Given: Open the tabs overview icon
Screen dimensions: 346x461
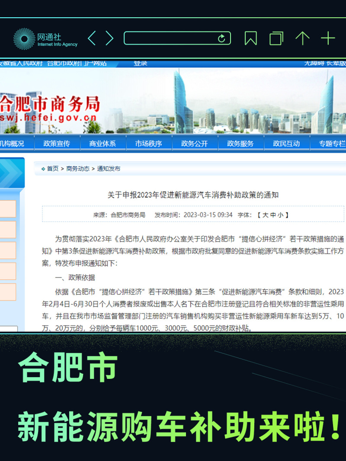Looking at the screenshot, I should (276, 38).
